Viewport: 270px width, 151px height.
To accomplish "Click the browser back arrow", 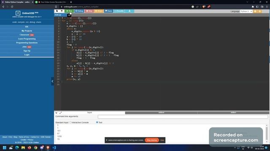I will (3, 7).
